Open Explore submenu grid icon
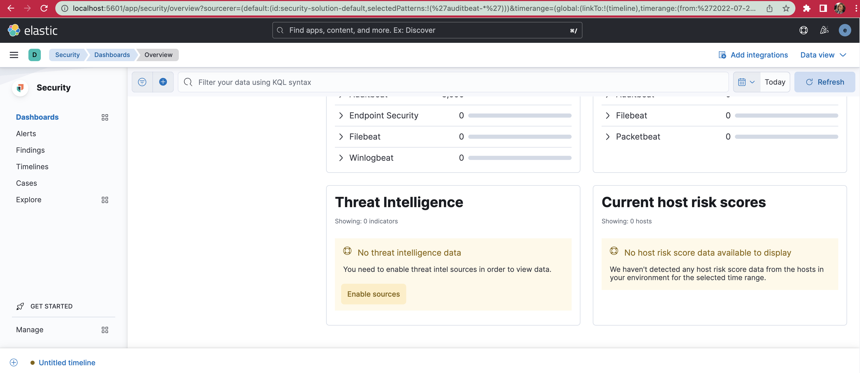The image size is (860, 373). 105,200
